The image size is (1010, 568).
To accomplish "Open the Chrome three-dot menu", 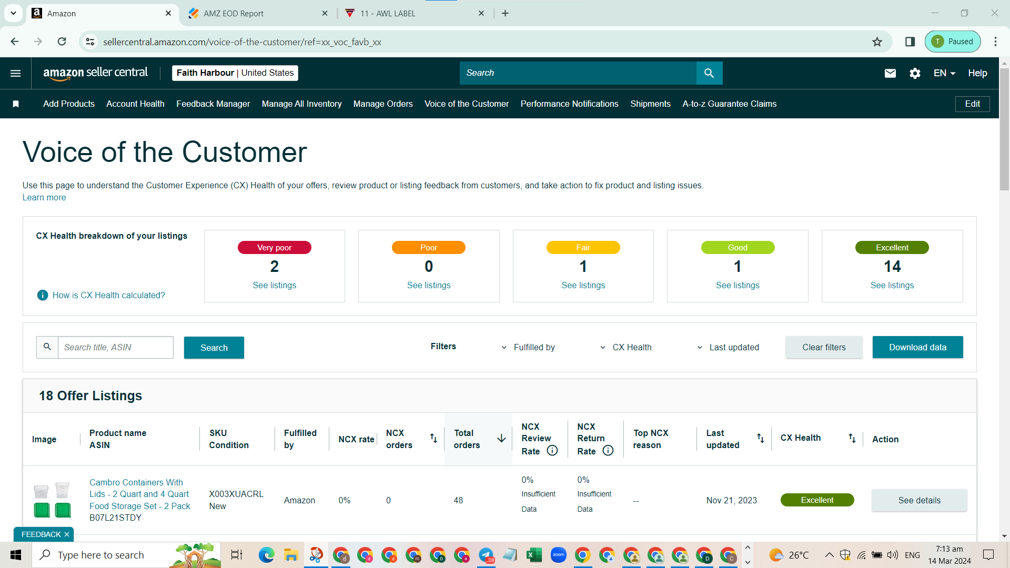I will click(x=995, y=42).
